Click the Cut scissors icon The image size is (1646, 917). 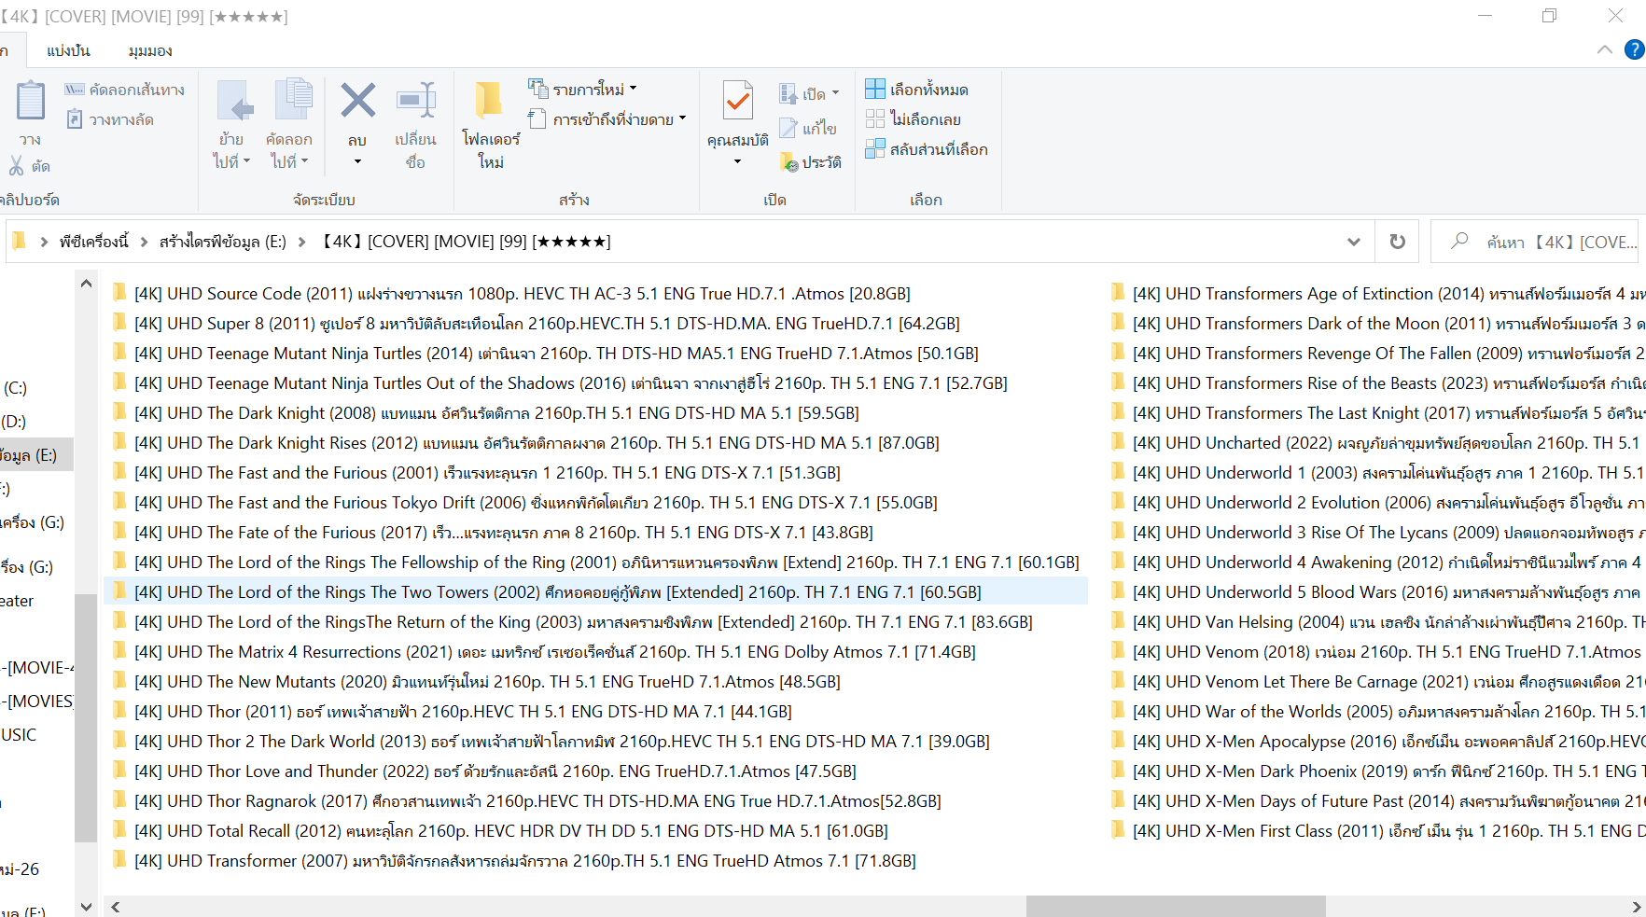16,166
